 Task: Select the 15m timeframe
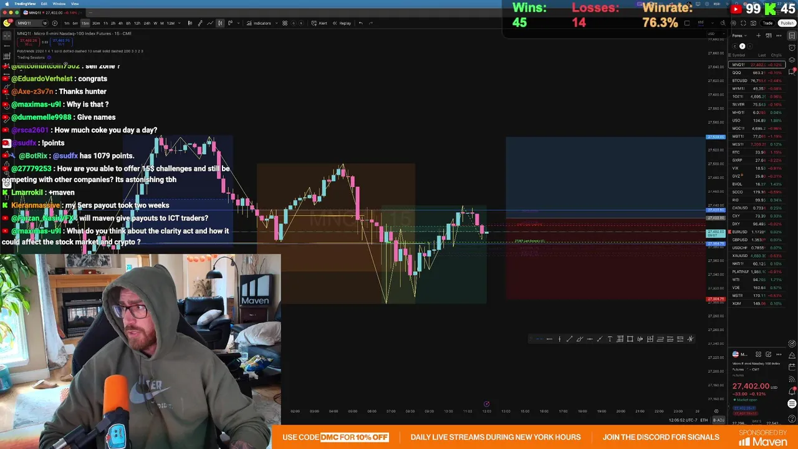(85, 23)
